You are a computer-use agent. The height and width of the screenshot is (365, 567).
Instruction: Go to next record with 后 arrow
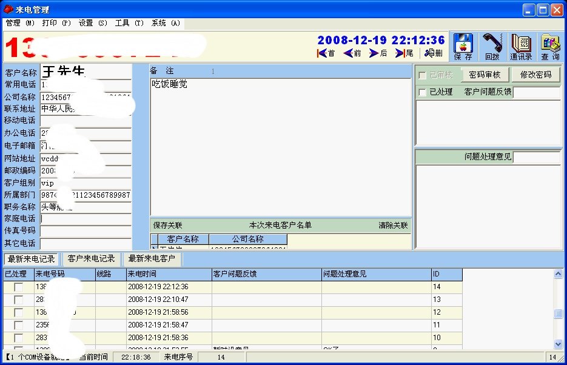(378, 53)
